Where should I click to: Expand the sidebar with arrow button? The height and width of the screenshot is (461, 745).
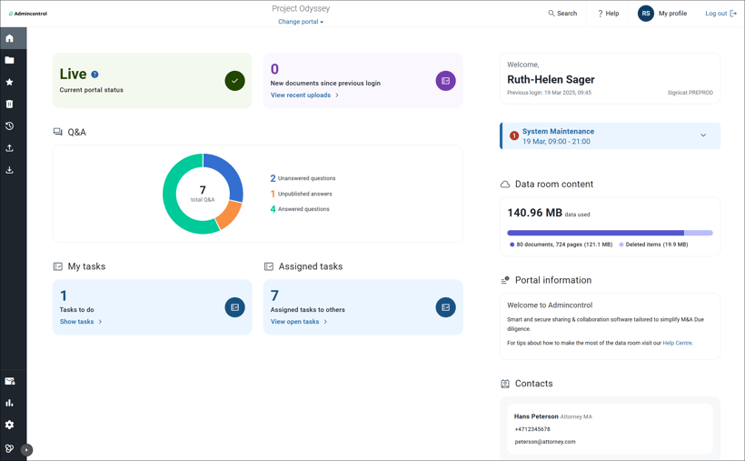click(26, 449)
